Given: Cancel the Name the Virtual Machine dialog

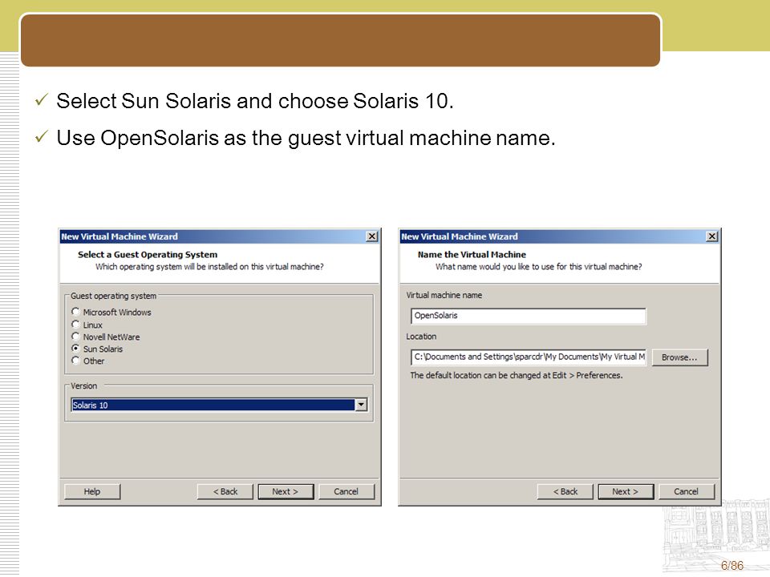Looking at the screenshot, I should [x=686, y=491].
